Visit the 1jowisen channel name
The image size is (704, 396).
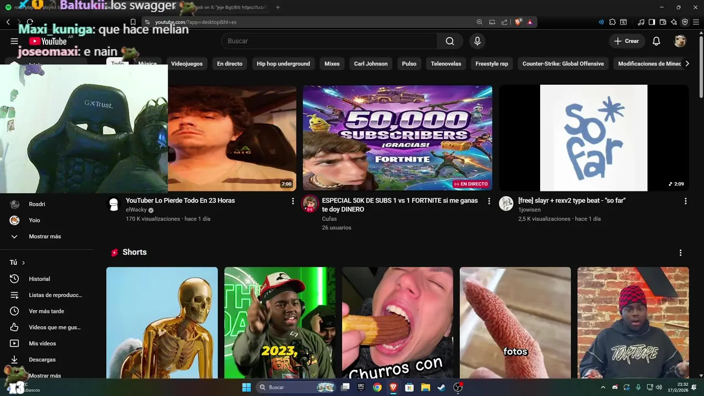click(529, 210)
